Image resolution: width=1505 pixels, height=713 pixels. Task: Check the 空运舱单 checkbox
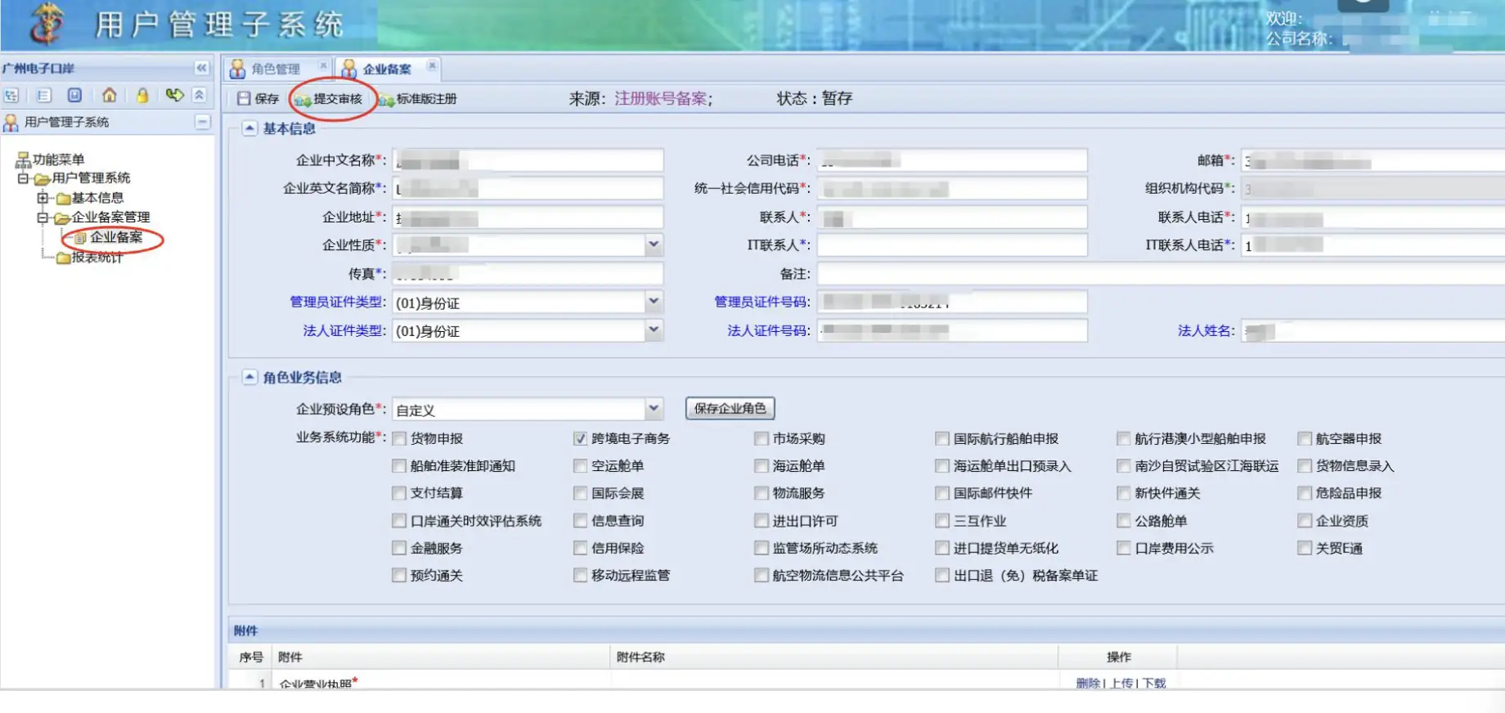(x=580, y=466)
